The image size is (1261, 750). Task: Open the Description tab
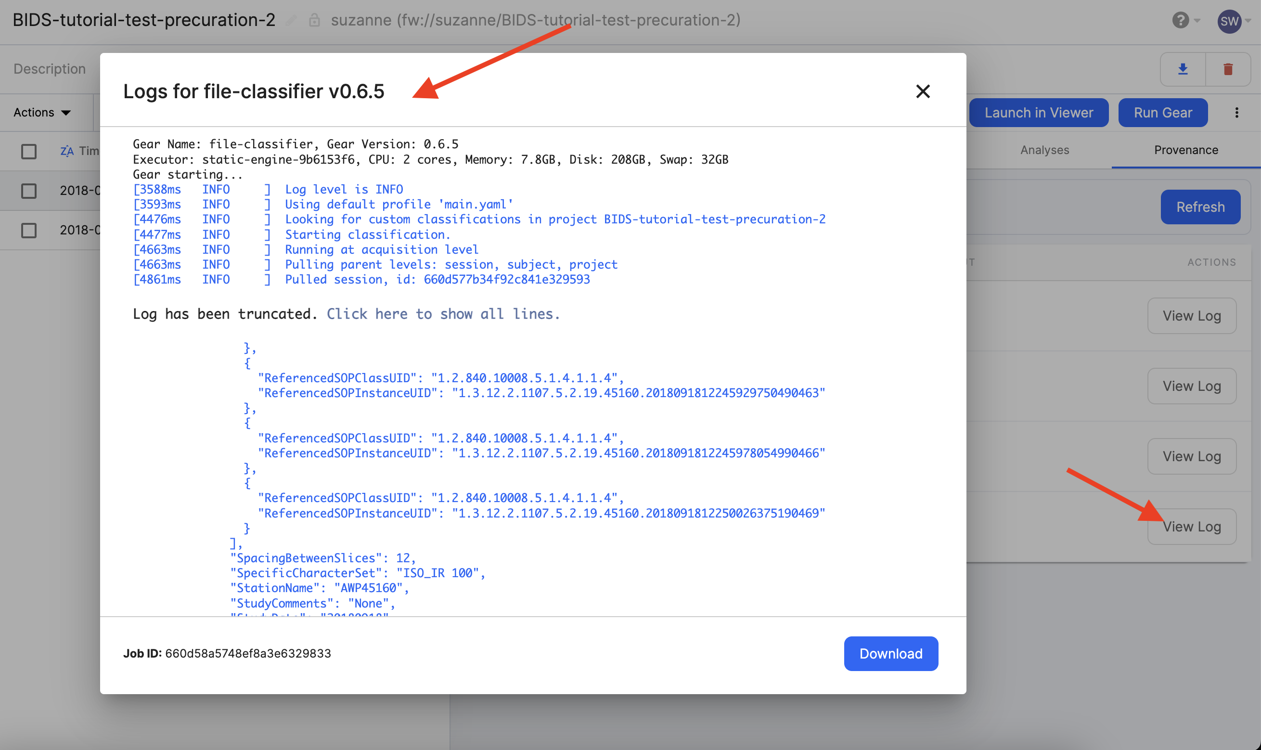[50, 69]
